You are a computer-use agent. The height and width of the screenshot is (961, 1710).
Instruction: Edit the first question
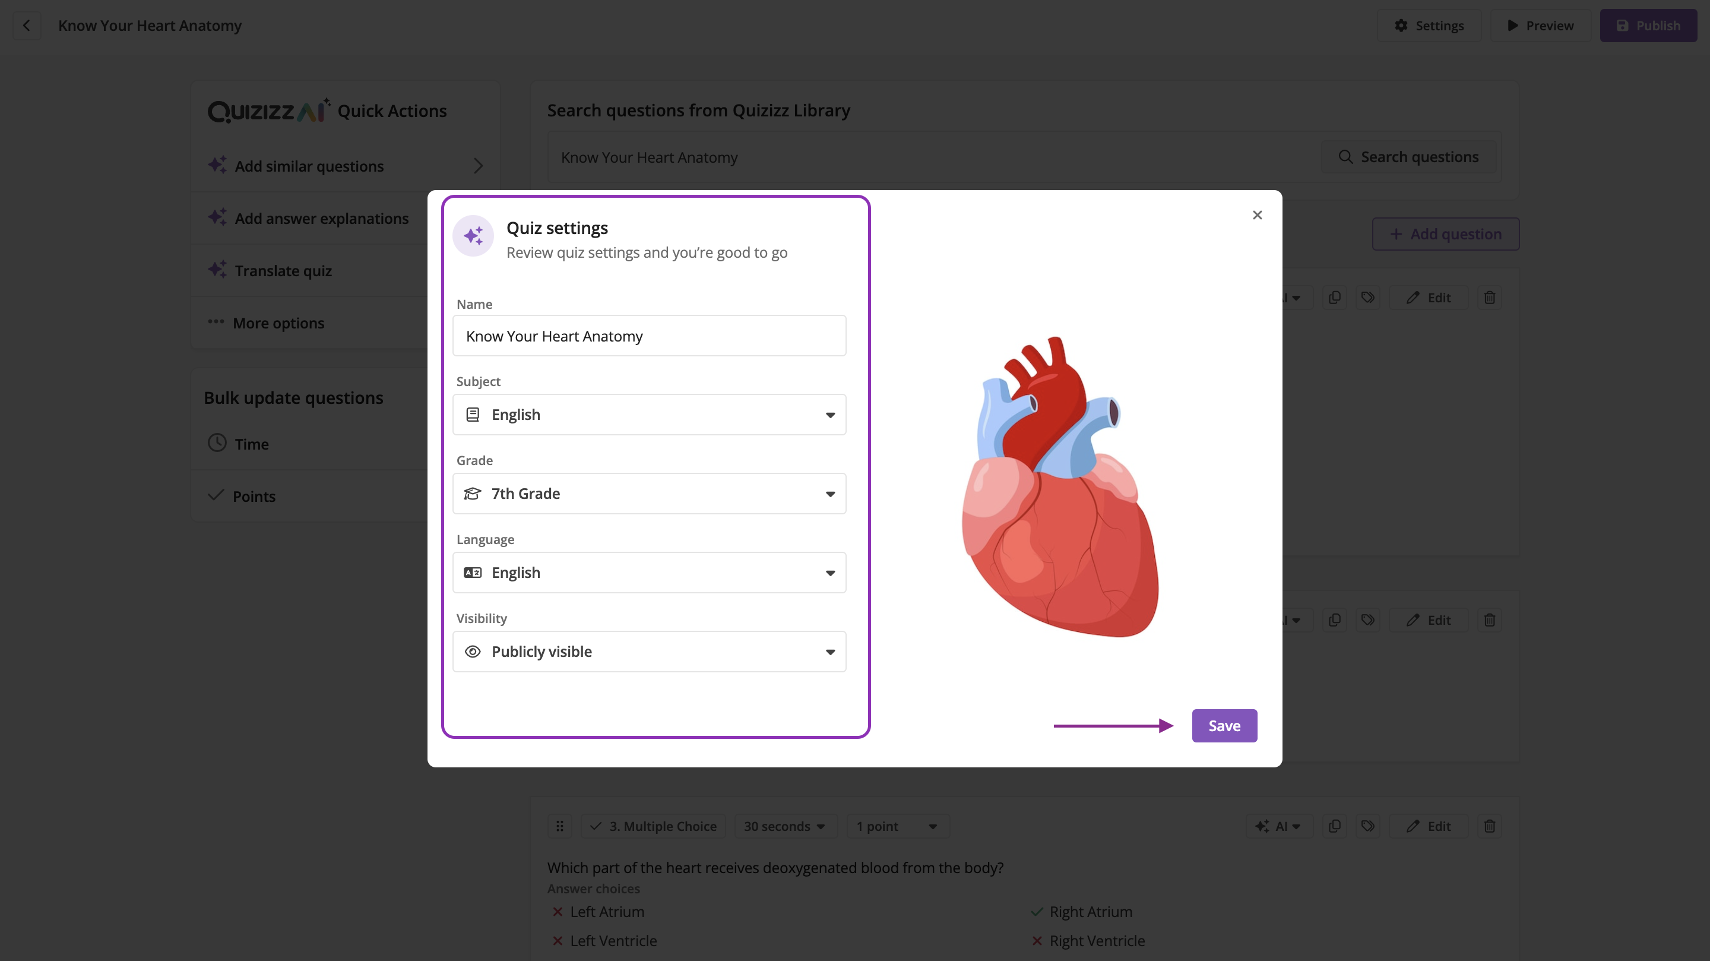click(x=1429, y=298)
